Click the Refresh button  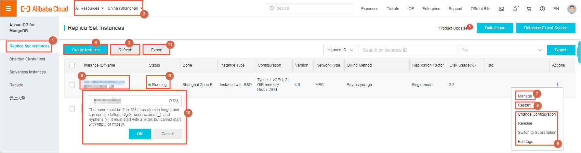(125, 50)
